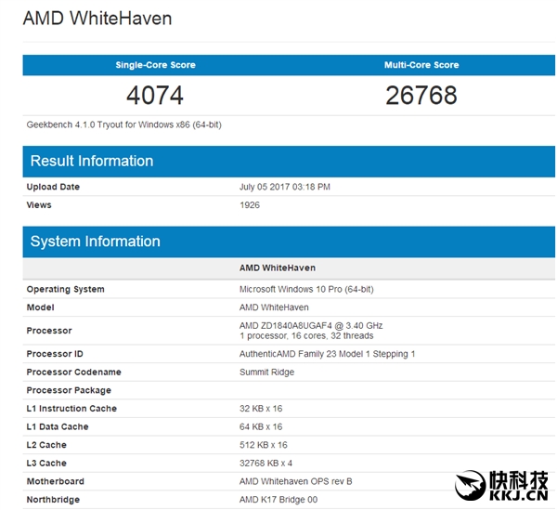Click the Processor row label
Screen dimensions: 557x510
tap(49, 331)
